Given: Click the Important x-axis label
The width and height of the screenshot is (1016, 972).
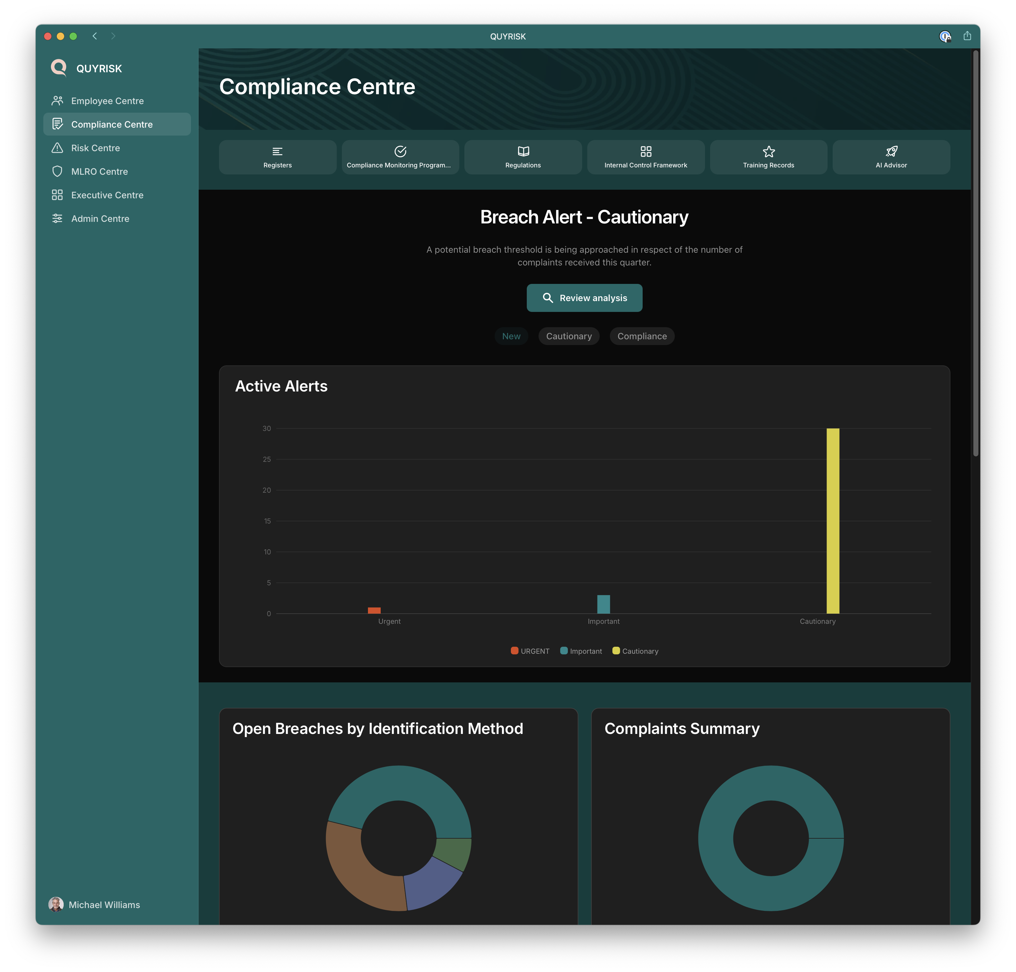Looking at the screenshot, I should (603, 621).
